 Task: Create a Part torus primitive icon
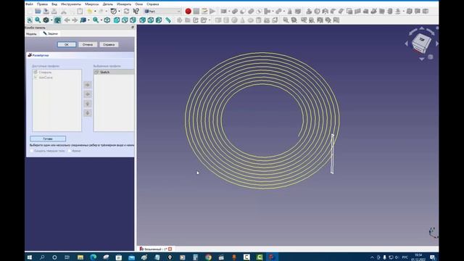pos(251,20)
